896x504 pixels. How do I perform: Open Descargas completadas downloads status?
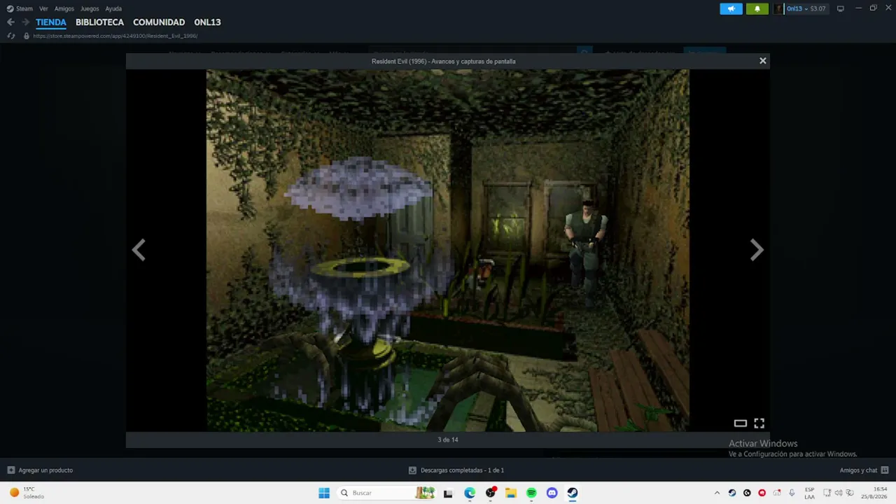point(456,470)
